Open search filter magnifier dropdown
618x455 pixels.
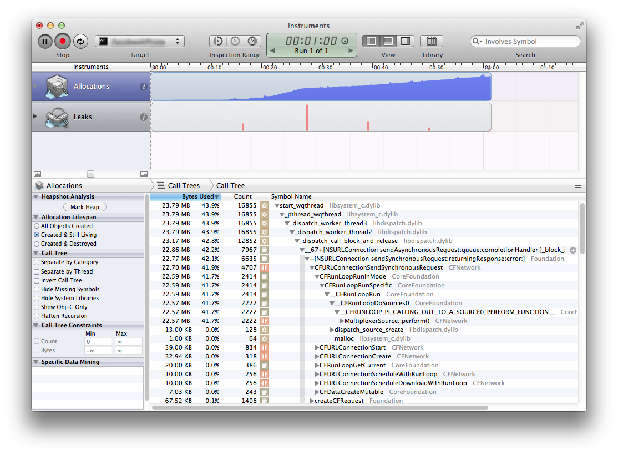(477, 42)
